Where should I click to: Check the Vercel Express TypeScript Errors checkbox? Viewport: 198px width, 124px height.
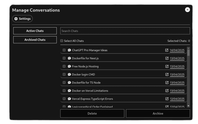click(x=64, y=99)
